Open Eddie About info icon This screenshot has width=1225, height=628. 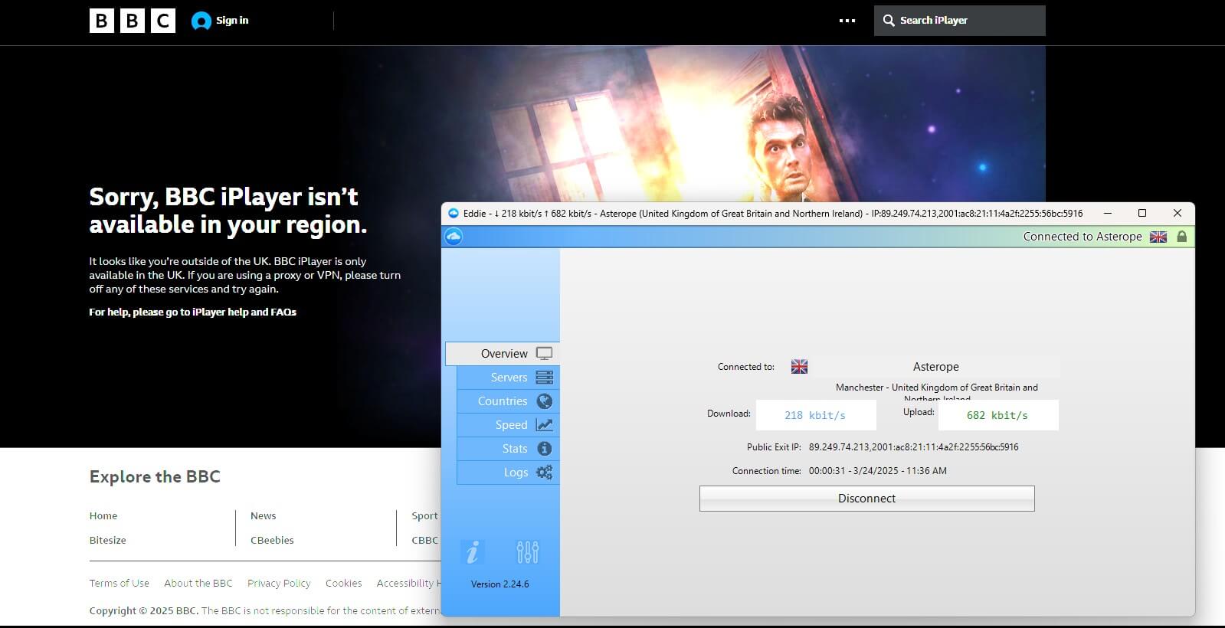[x=473, y=552]
